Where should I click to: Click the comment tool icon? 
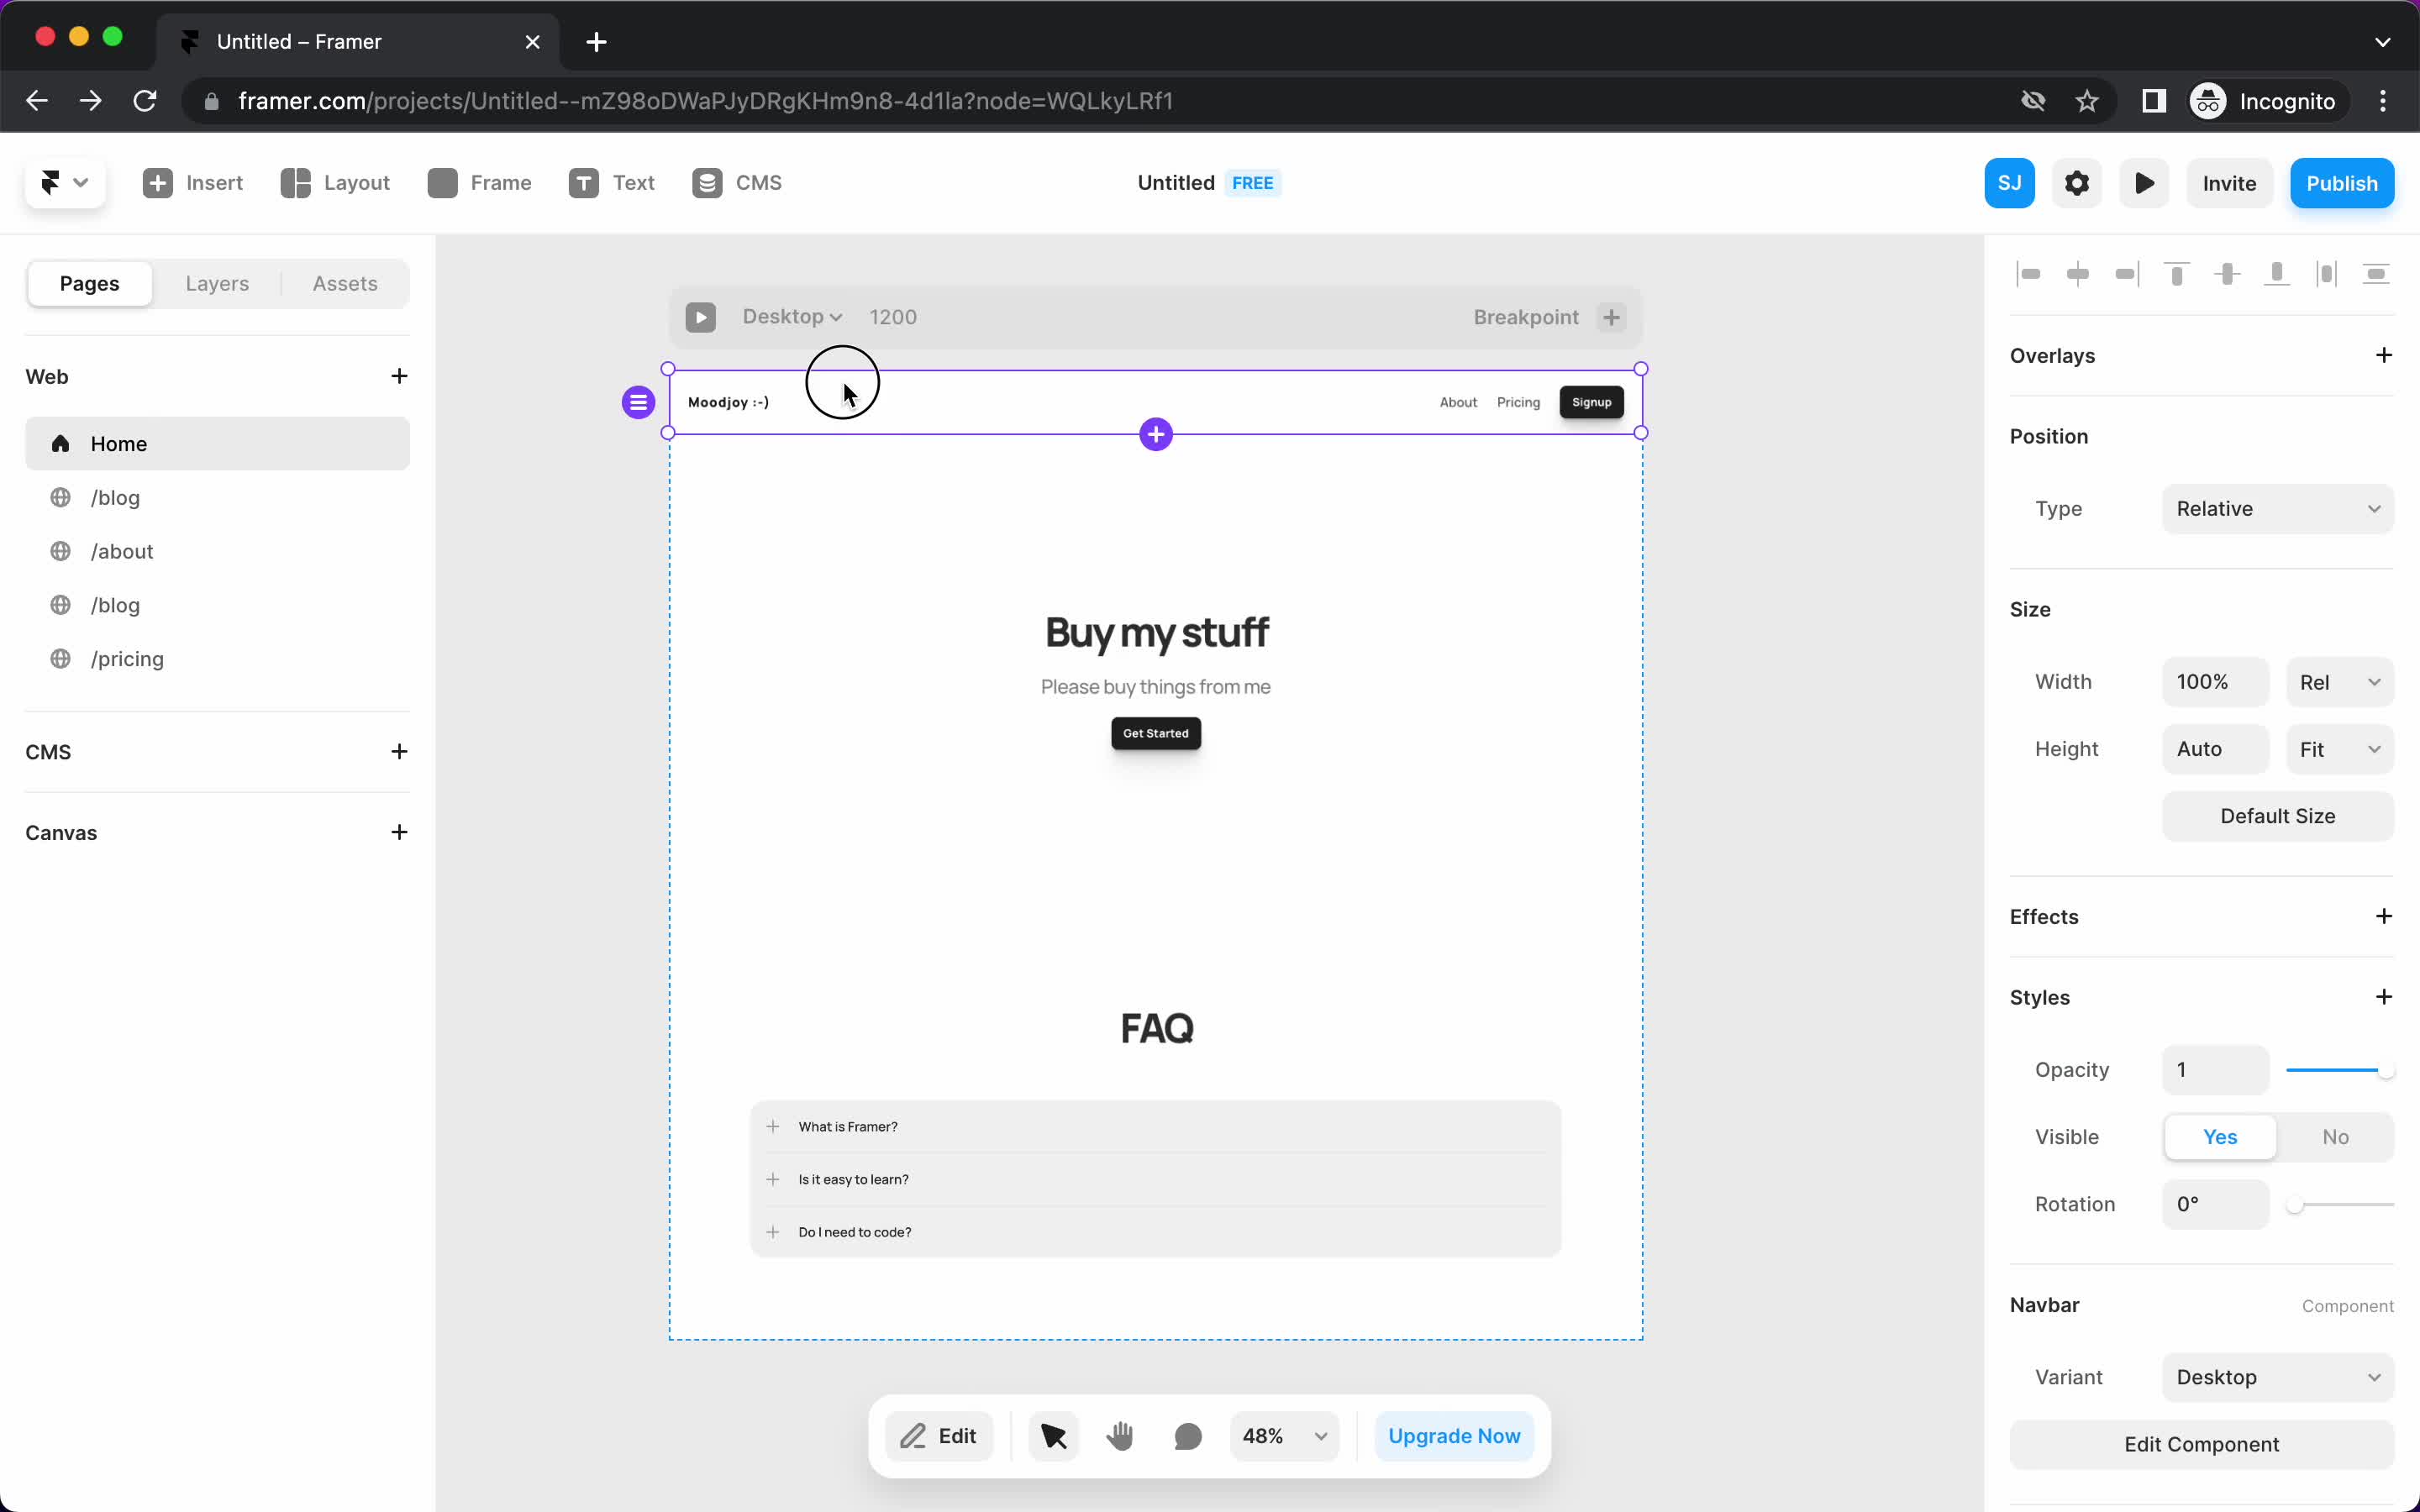pos(1186,1436)
